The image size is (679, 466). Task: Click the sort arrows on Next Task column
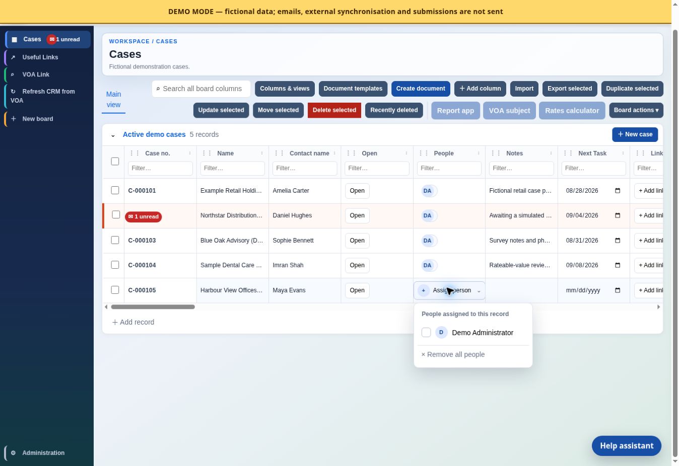tap(623, 153)
